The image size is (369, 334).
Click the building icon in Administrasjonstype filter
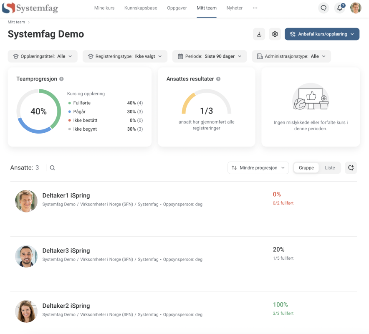coord(260,56)
